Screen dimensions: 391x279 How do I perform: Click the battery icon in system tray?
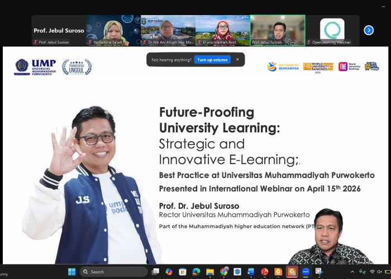388,272
